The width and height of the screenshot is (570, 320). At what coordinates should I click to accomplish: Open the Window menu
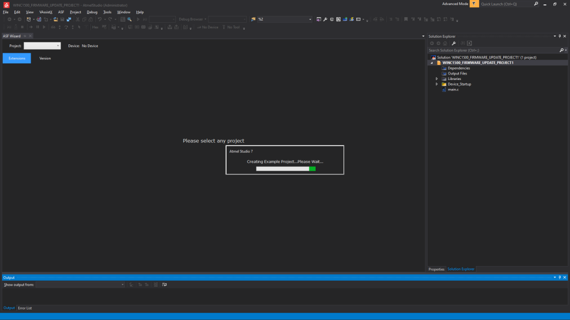pos(124,12)
